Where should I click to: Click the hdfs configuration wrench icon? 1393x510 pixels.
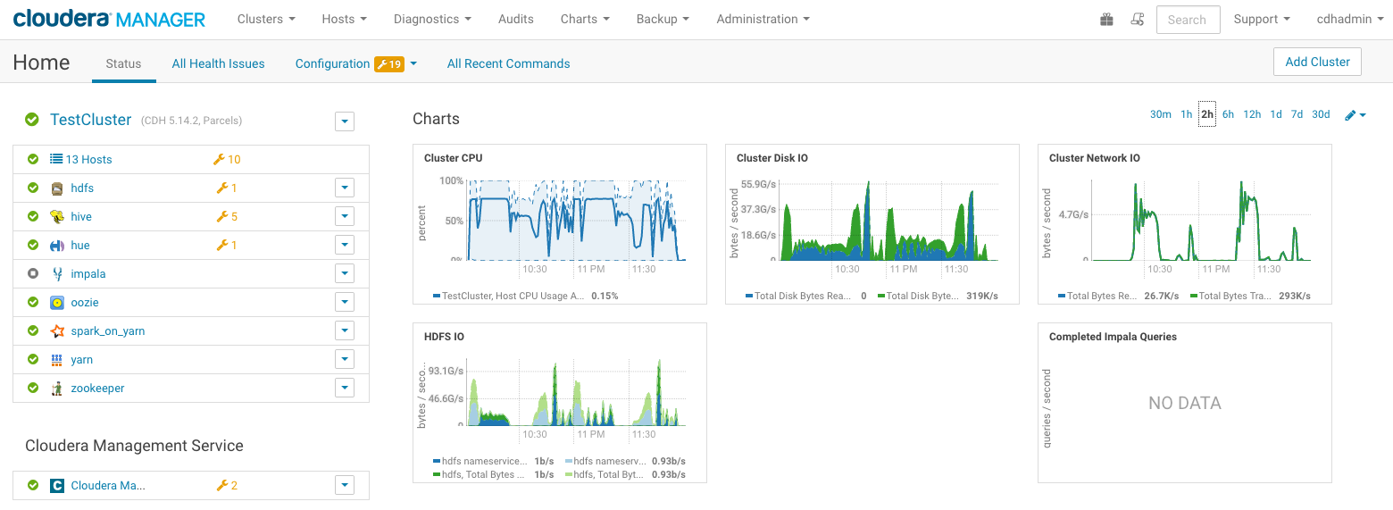point(221,188)
